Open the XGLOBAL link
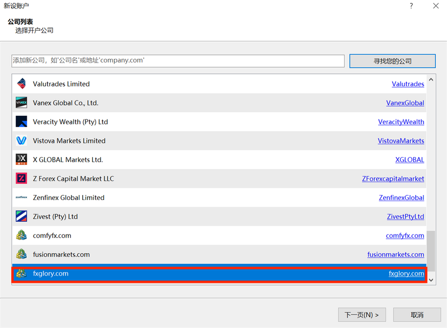The image size is (447, 328). tap(410, 160)
